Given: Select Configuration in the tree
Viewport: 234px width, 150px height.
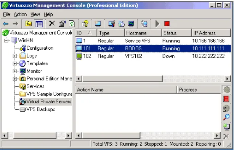Looking at the screenshot, I should pos(40,48).
